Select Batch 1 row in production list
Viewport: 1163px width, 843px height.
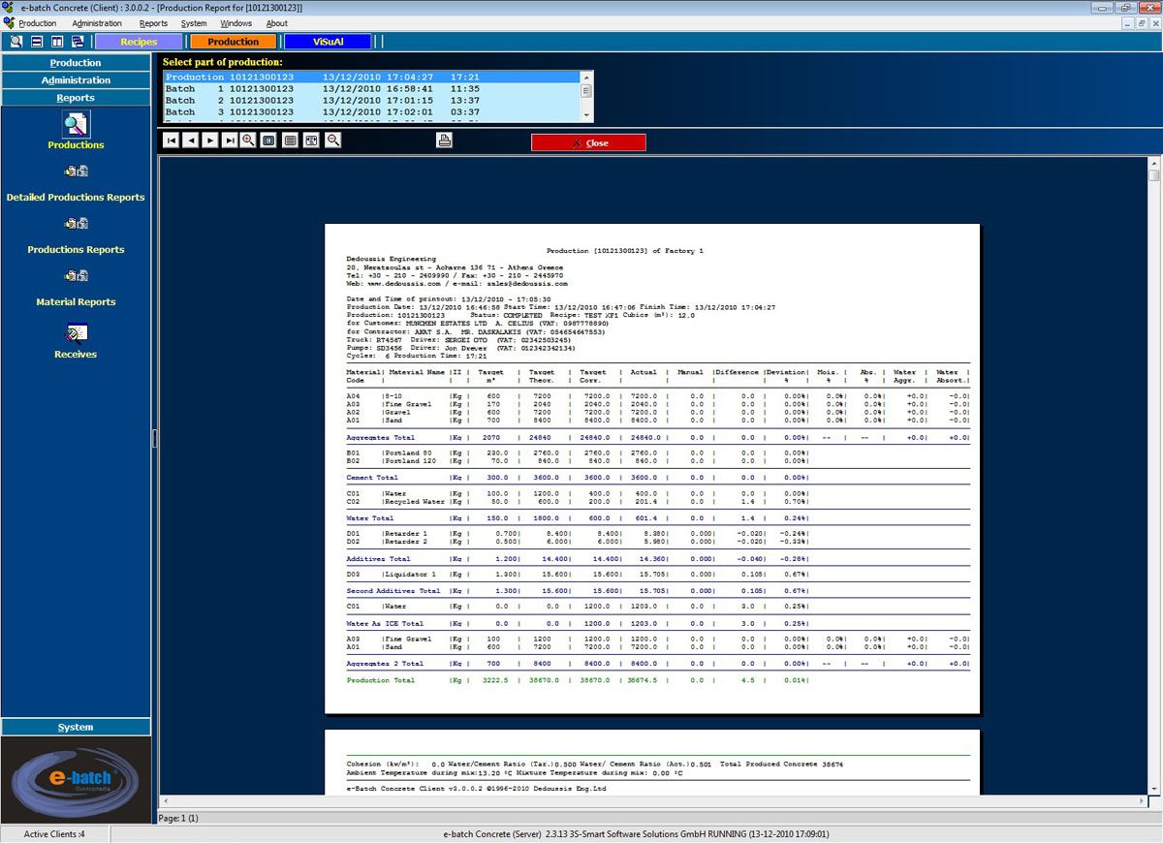pos(371,88)
